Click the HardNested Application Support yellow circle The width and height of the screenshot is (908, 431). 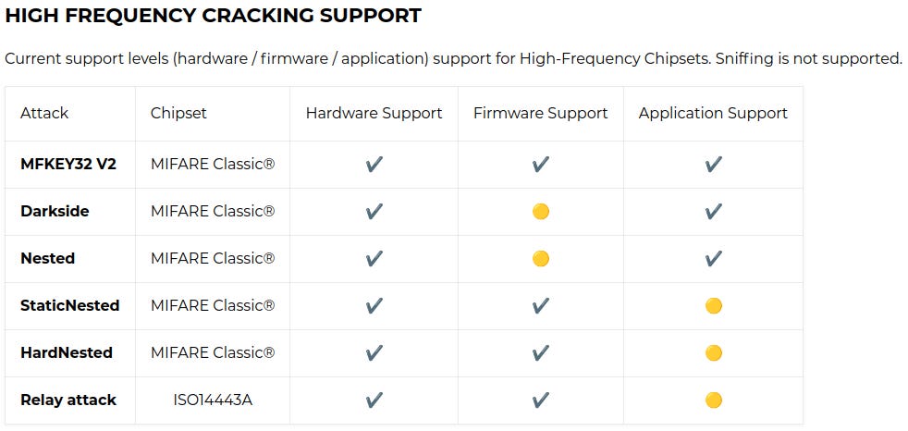click(x=713, y=353)
